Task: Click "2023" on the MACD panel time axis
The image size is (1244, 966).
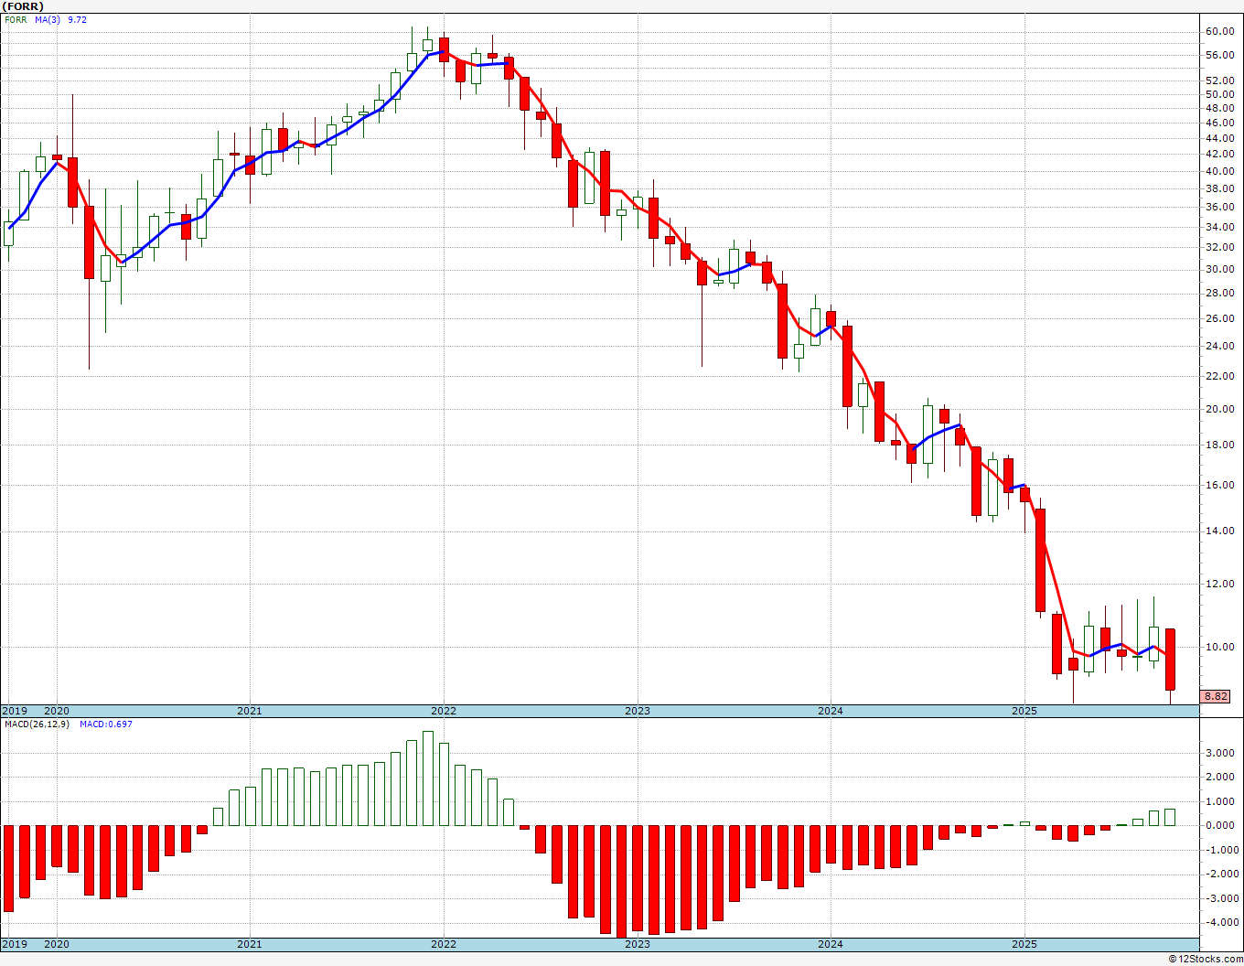Action: 638,944
